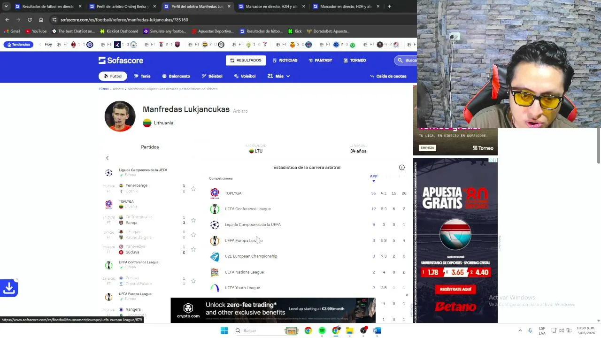Open a new browser tab
Screen dimensions: 601x338
[x=389, y=7]
